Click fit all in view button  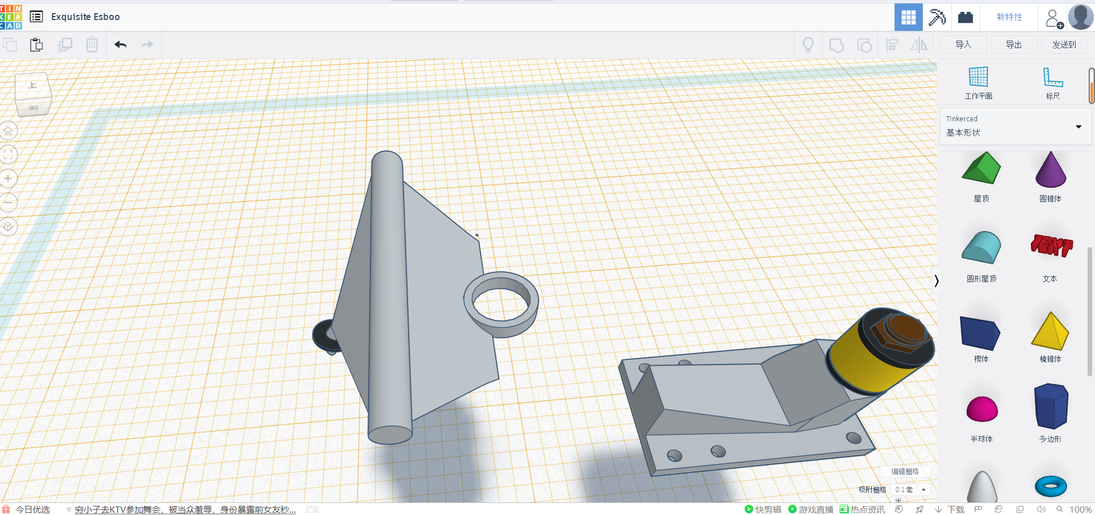pyautogui.click(x=8, y=154)
